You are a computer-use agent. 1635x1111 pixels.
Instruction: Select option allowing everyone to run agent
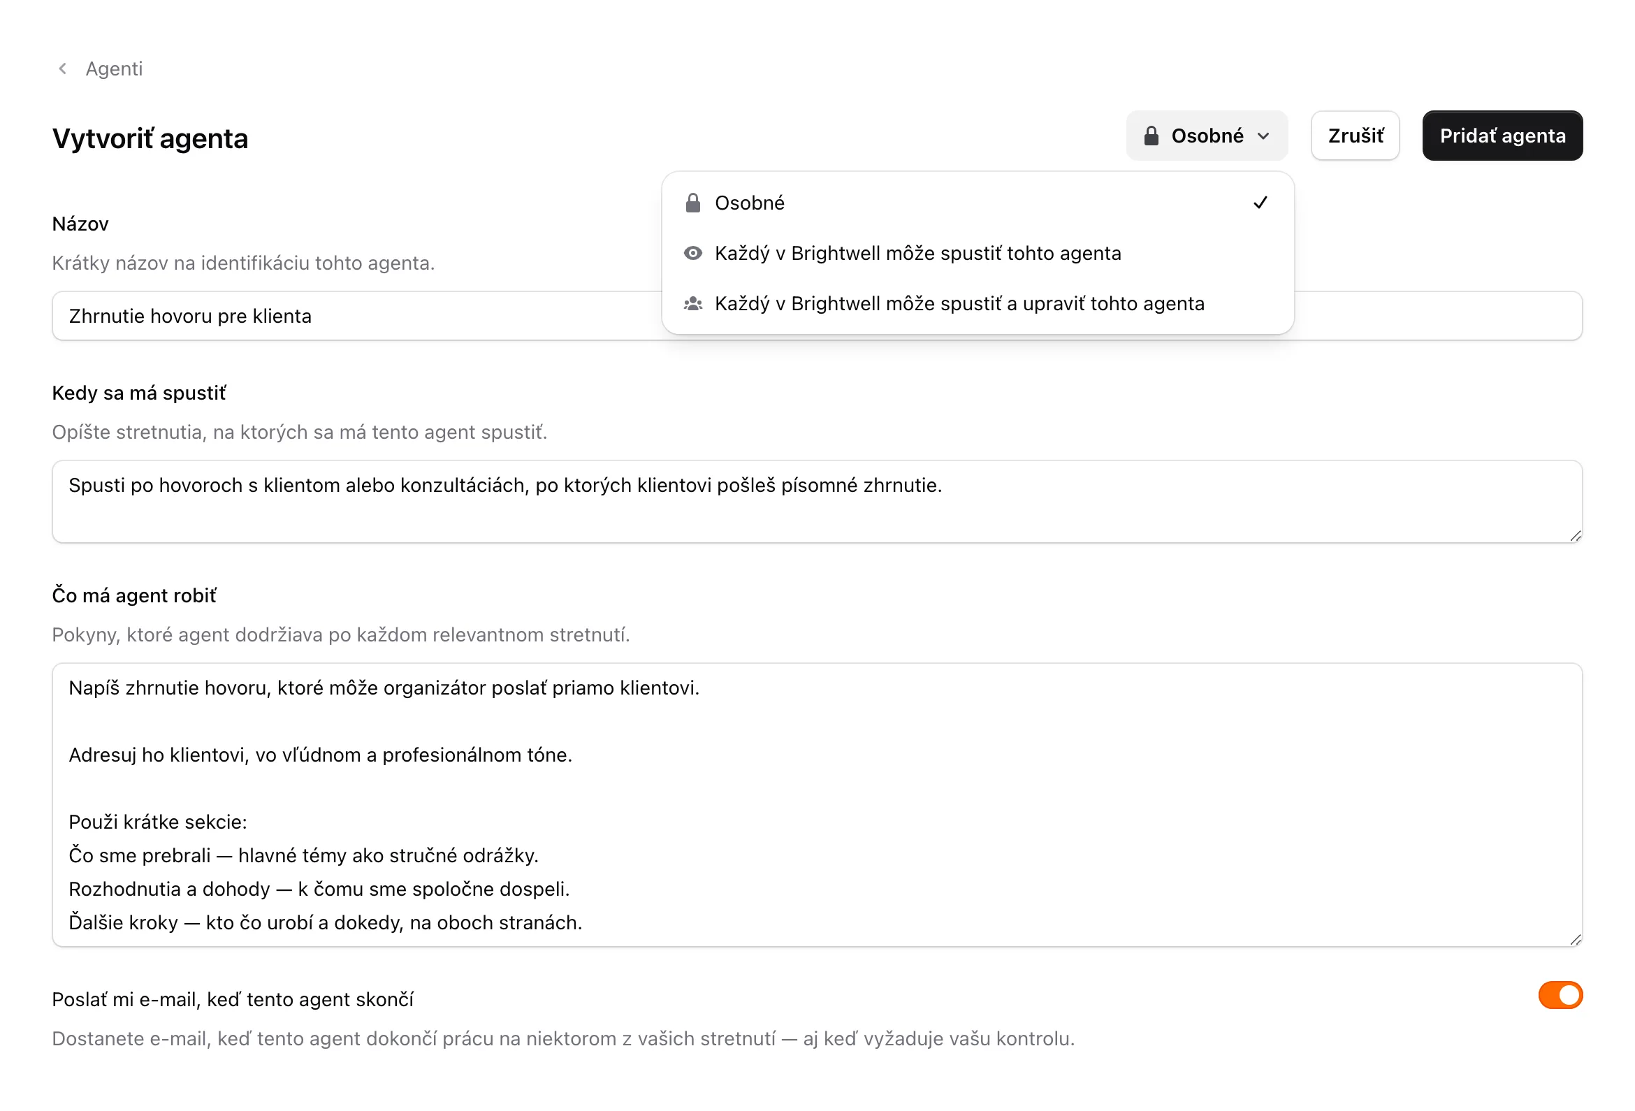[977, 253]
